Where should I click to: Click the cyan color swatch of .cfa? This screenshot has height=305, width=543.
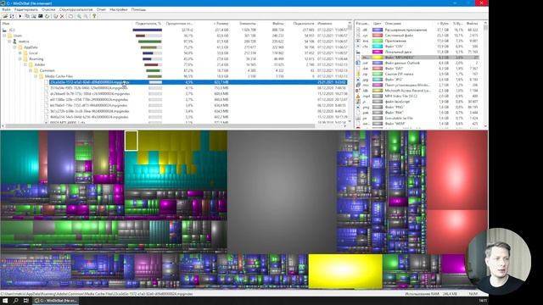point(377,47)
